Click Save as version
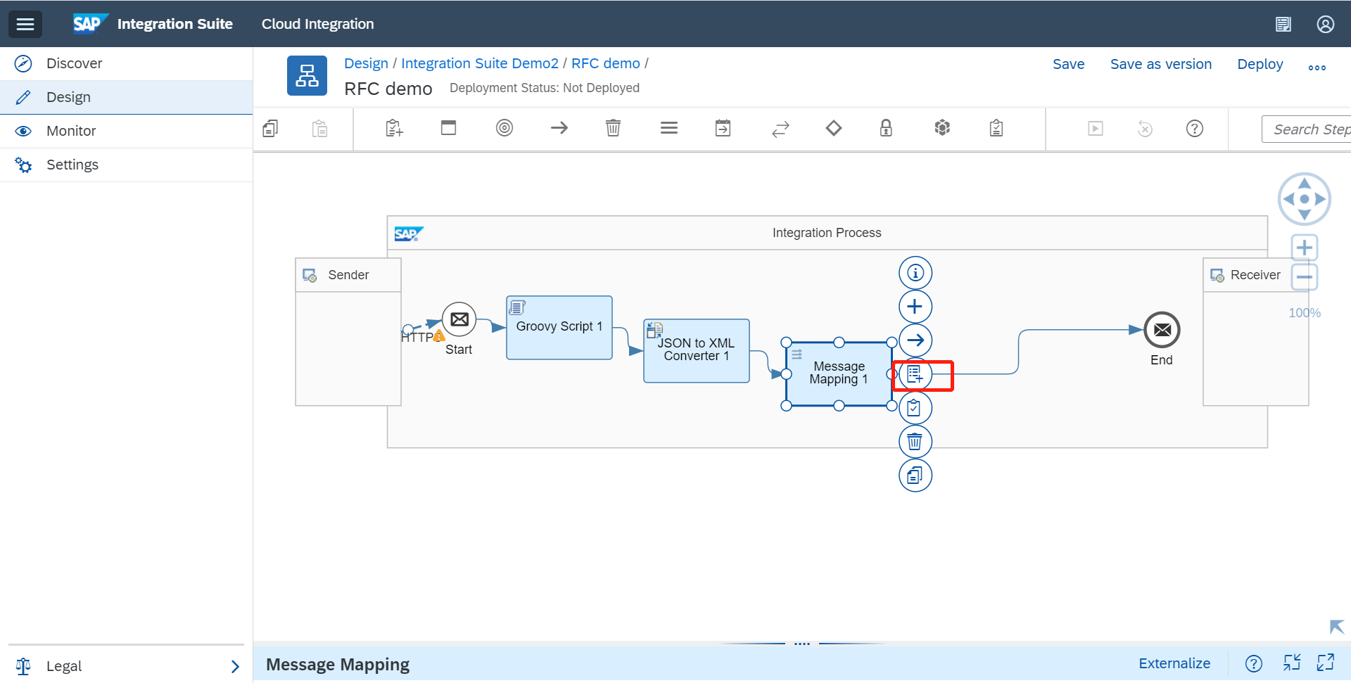Image resolution: width=1351 pixels, height=683 pixels. 1161,64
